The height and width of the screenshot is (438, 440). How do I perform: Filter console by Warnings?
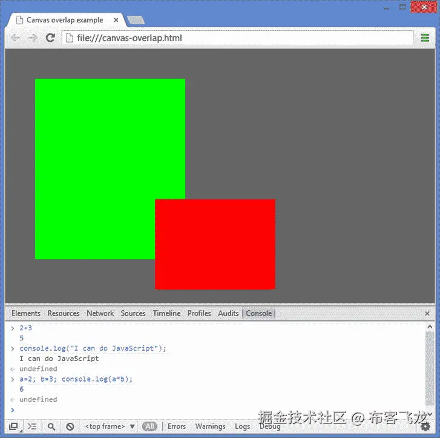(x=210, y=426)
